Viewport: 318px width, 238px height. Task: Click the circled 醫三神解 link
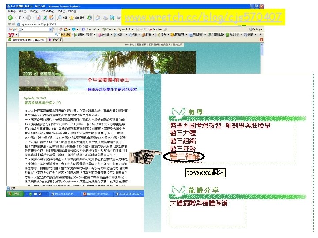[x=185, y=156]
